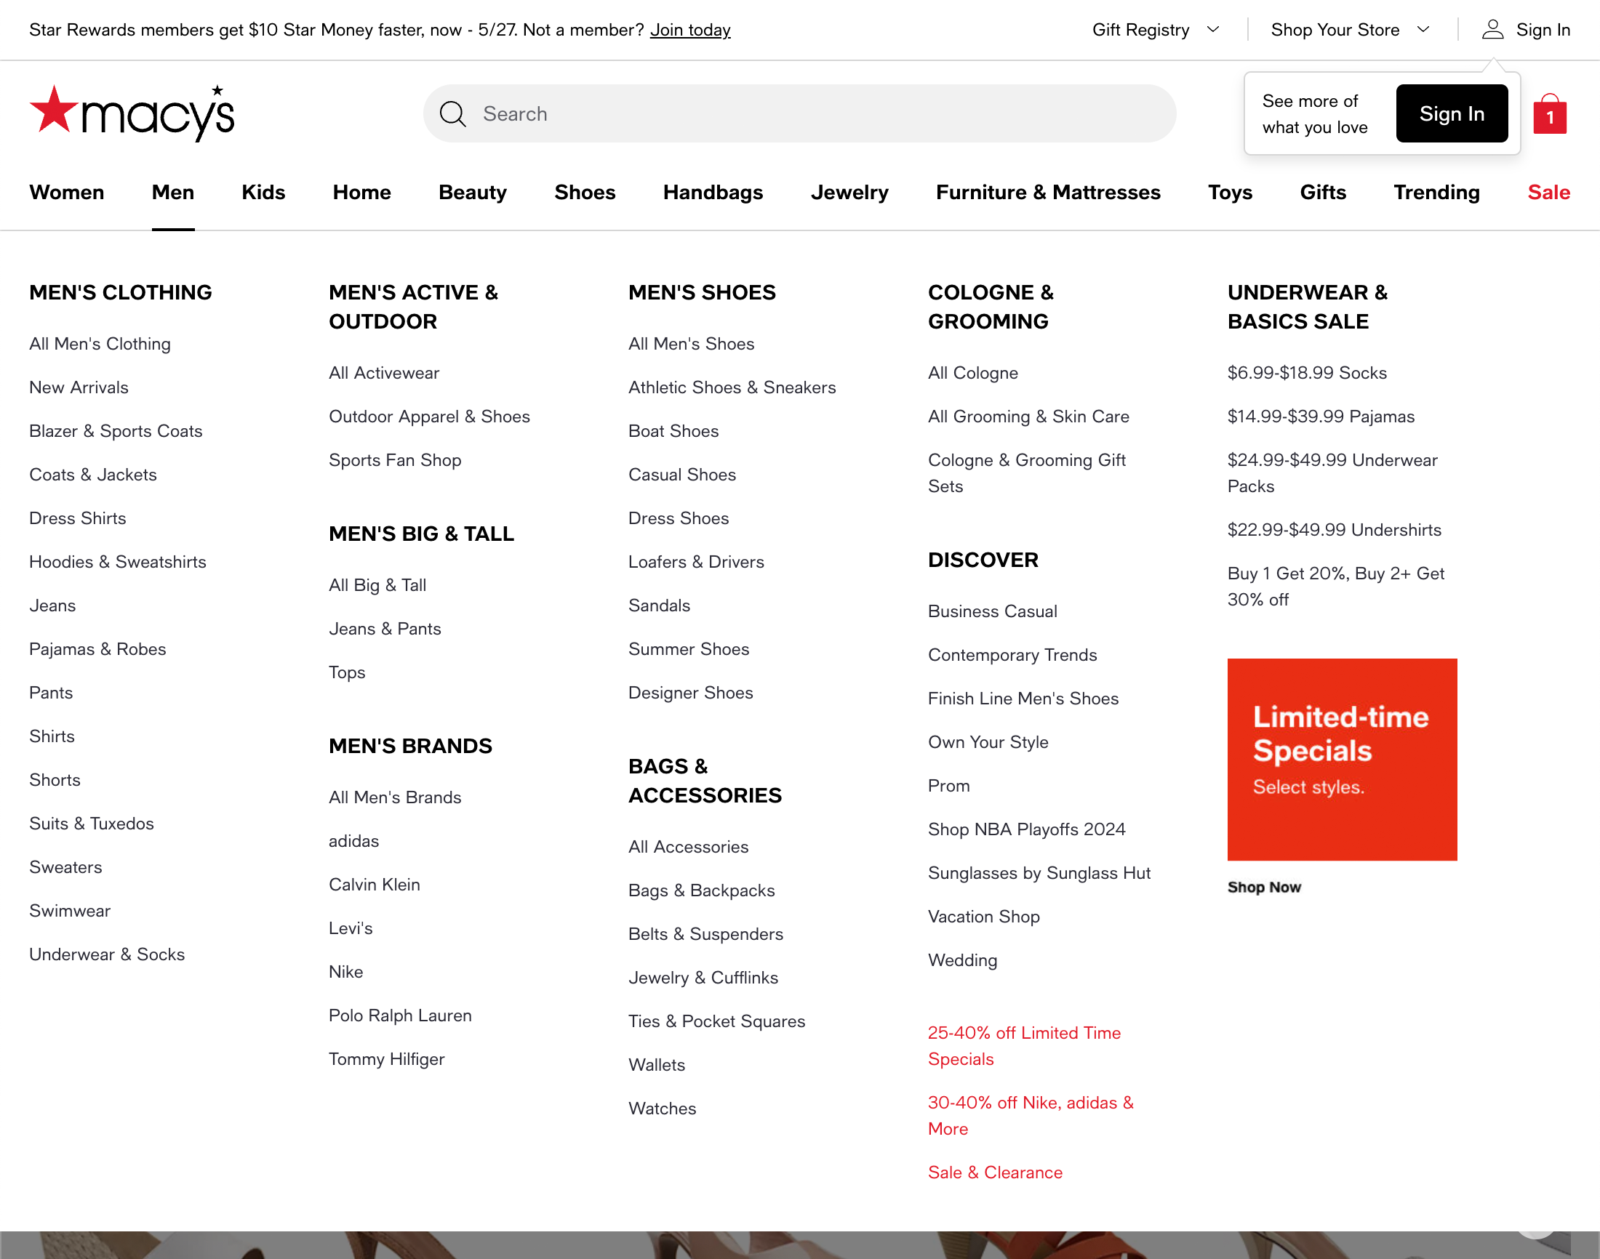This screenshot has width=1600, height=1259.
Task: Click the user profile icon next to Sign In
Action: [1492, 30]
